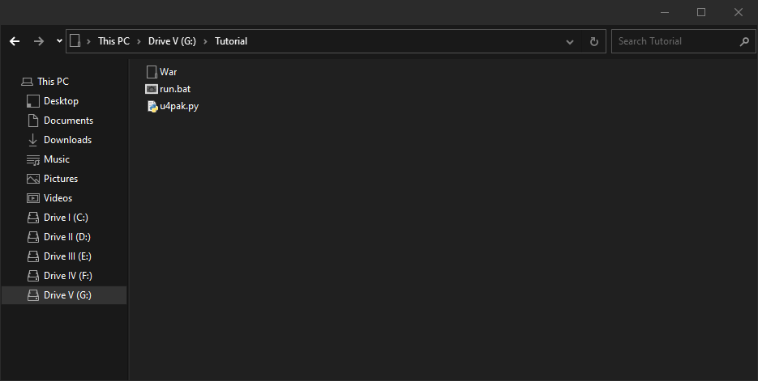
Task: Refresh the Tutorial folder view
Action: point(594,41)
